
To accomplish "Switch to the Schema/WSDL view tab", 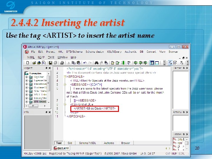I will (87, 143).
